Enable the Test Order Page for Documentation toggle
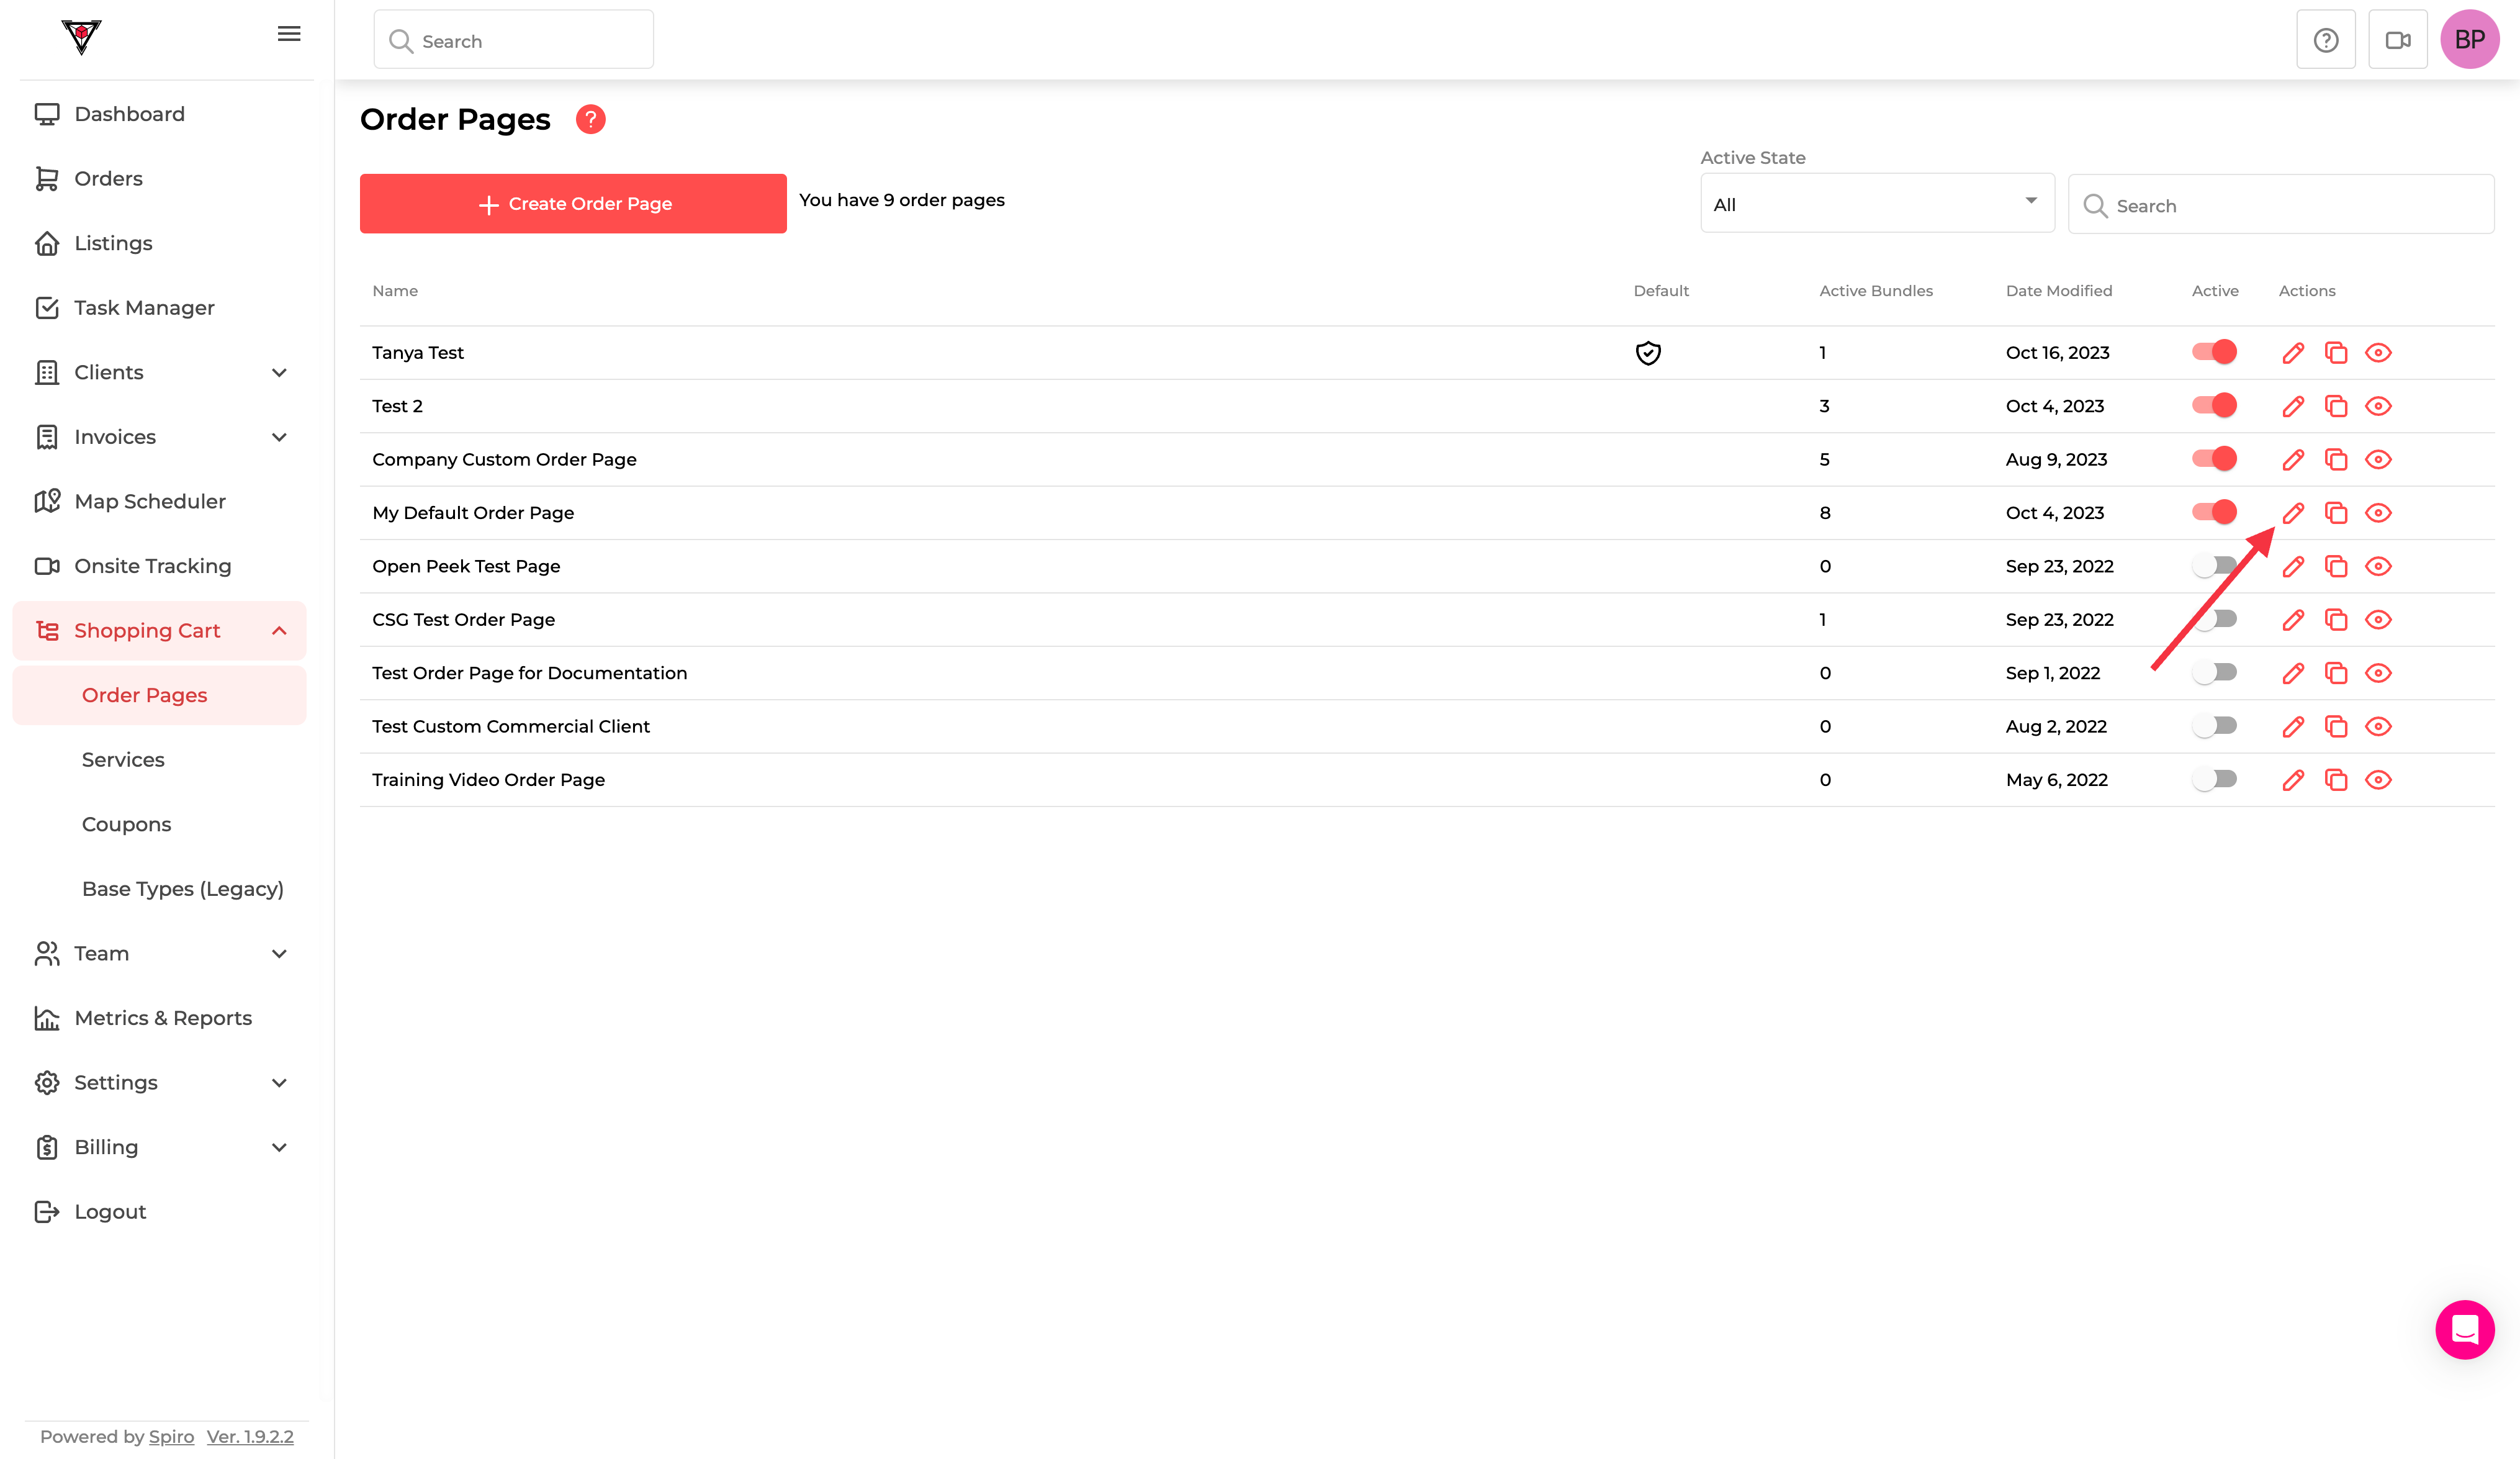Screen dimensions: 2520x1459 (2214, 673)
